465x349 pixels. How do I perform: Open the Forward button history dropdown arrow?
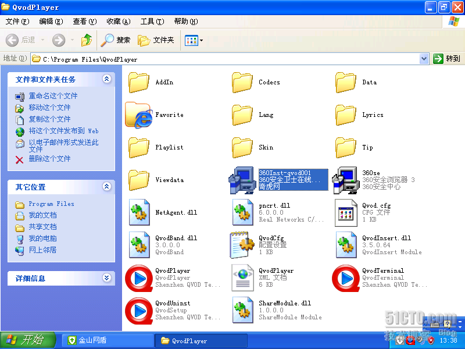[x=72, y=40]
